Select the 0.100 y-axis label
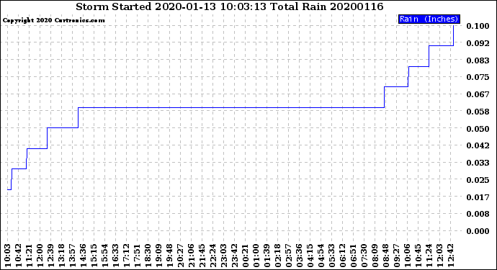This screenshot has width=497, height=270. (x=478, y=26)
